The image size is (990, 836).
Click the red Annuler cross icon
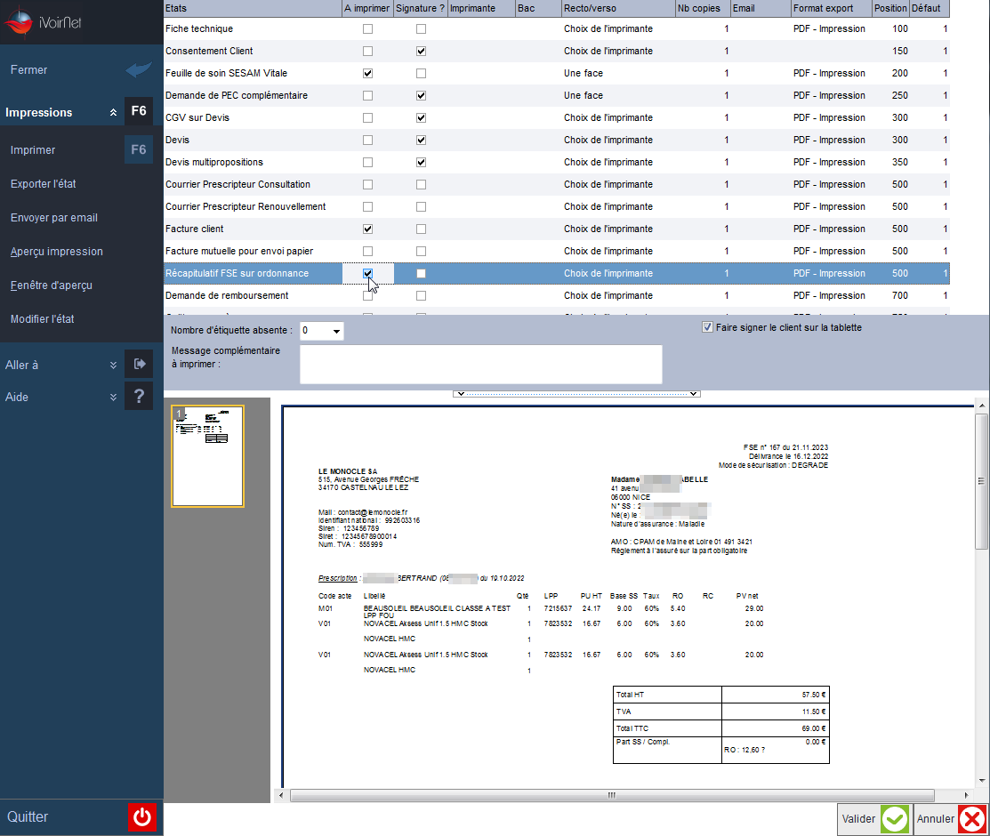coord(971,819)
